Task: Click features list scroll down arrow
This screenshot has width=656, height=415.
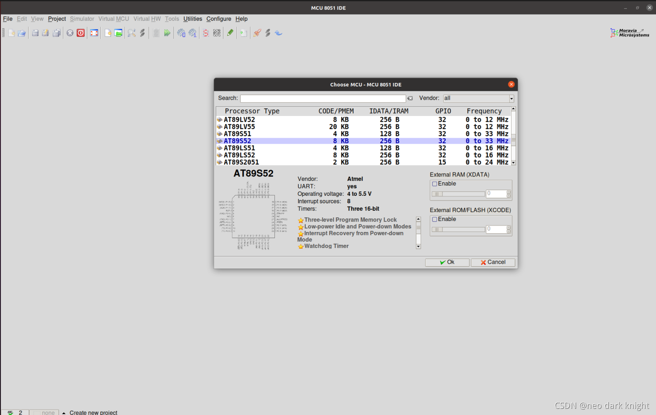Action: pos(419,247)
